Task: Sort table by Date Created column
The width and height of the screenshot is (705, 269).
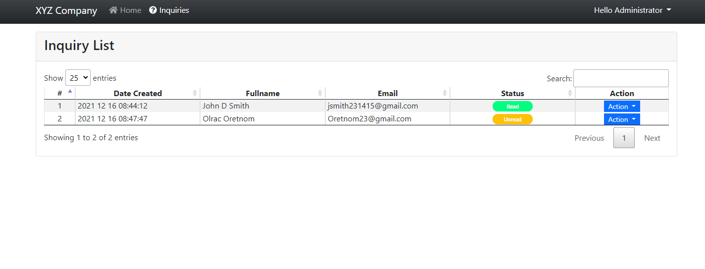Action: coord(138,93)
